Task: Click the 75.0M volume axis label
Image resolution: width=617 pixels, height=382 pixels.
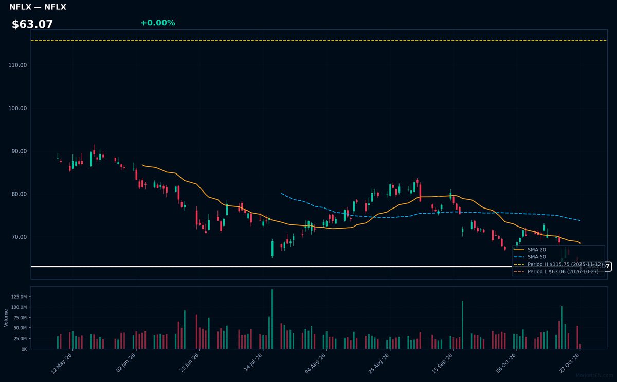Action: pos(20,318)
